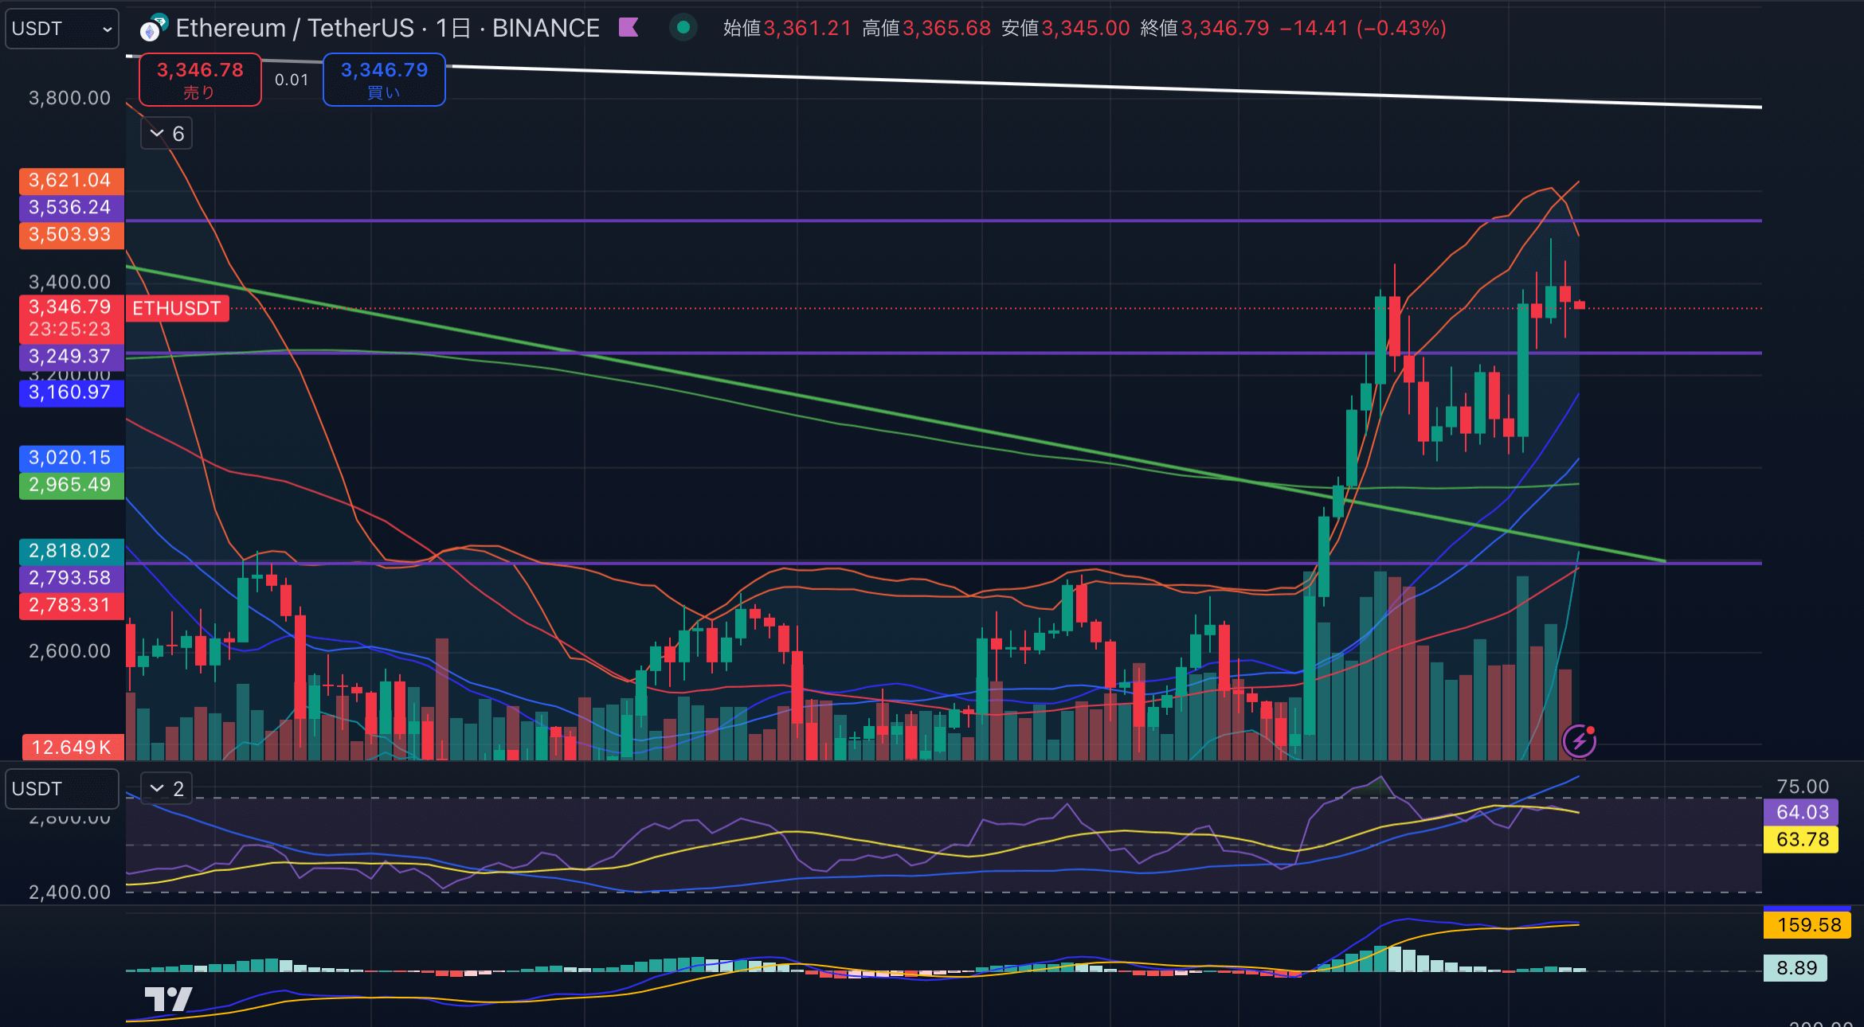
Task: Click the 2,783.31 red price label
Action: point(71,605)
